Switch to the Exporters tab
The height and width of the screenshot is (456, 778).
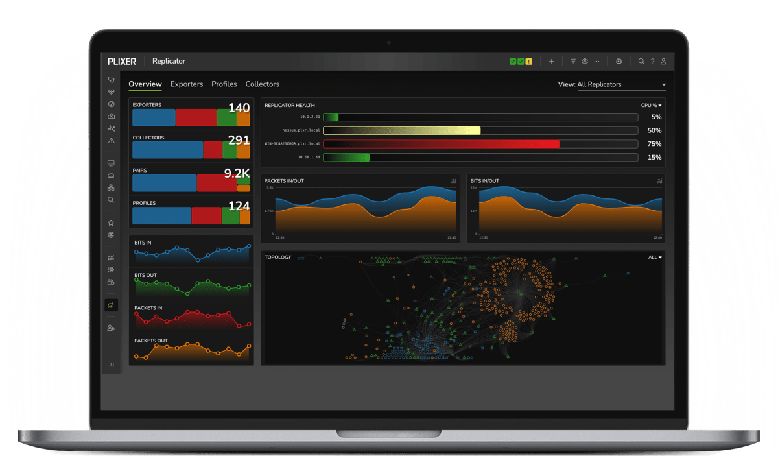187,84
